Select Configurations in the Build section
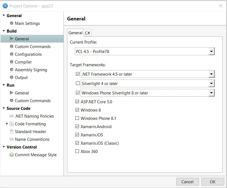Image resolution: width=227 pixels, height=188 pixels. pyautogui.click(x=28, y=54)
